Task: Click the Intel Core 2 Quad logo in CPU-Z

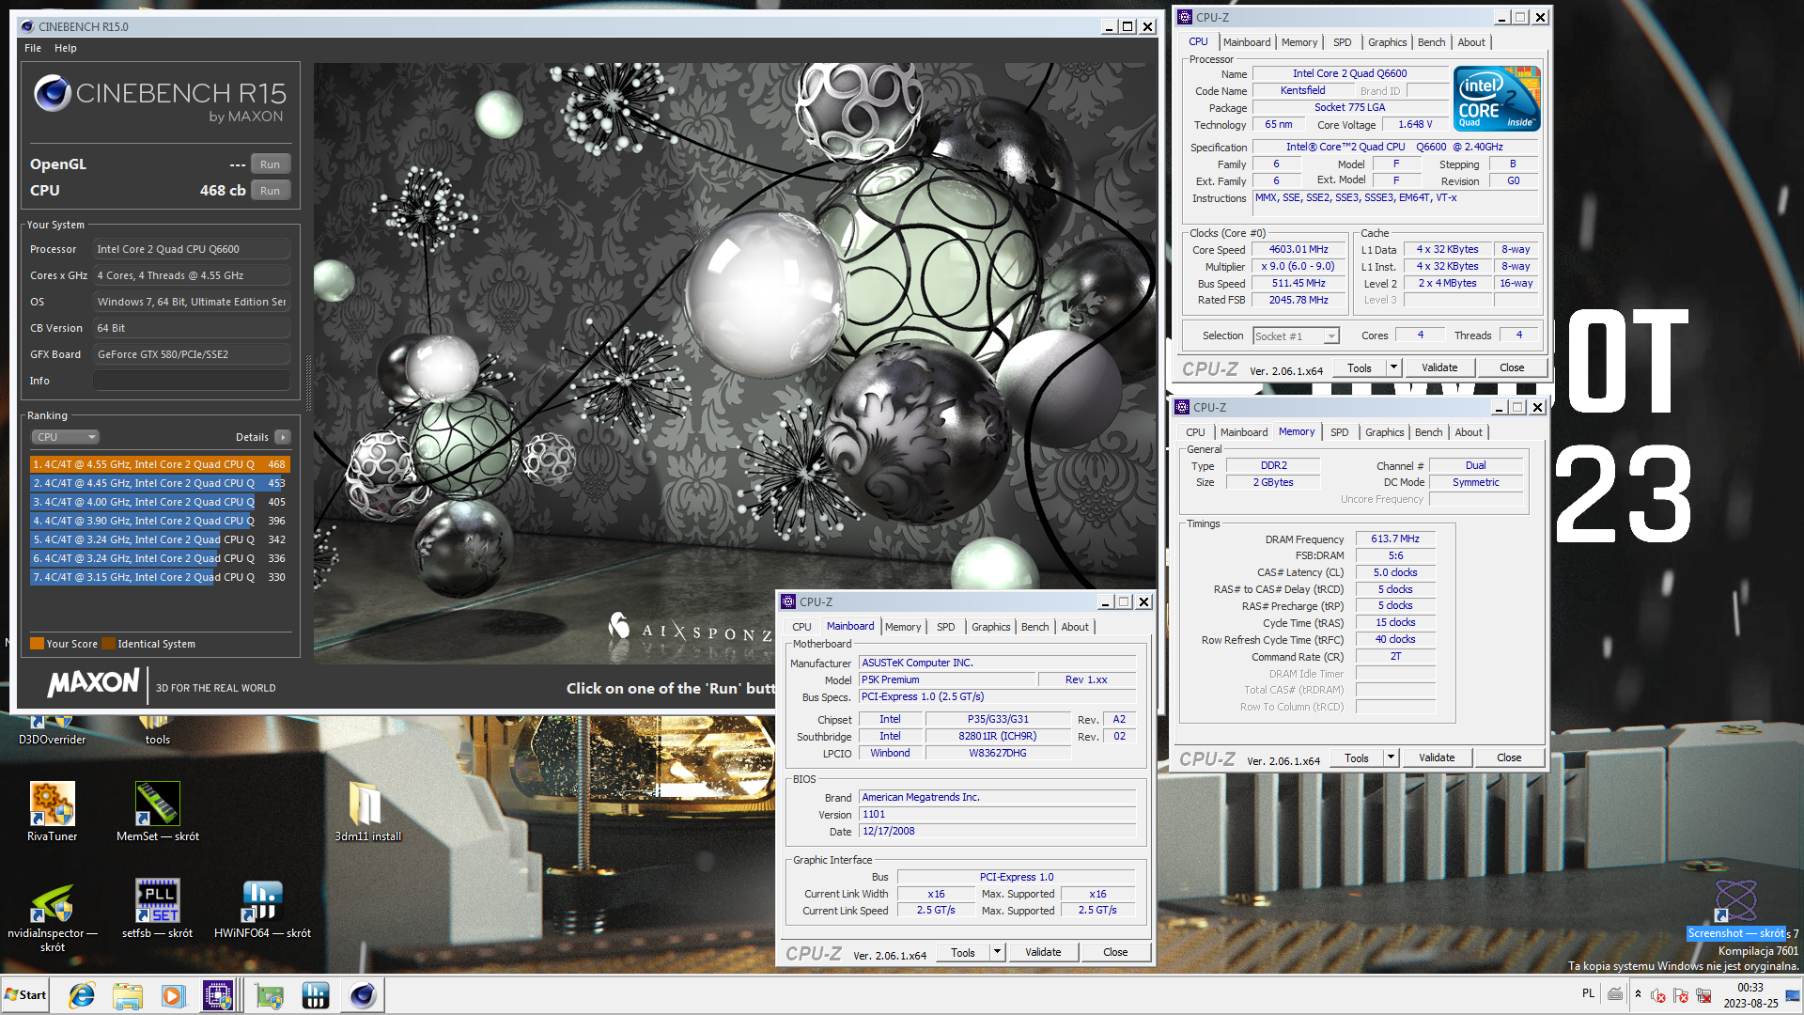Action: coord(1496,98)
